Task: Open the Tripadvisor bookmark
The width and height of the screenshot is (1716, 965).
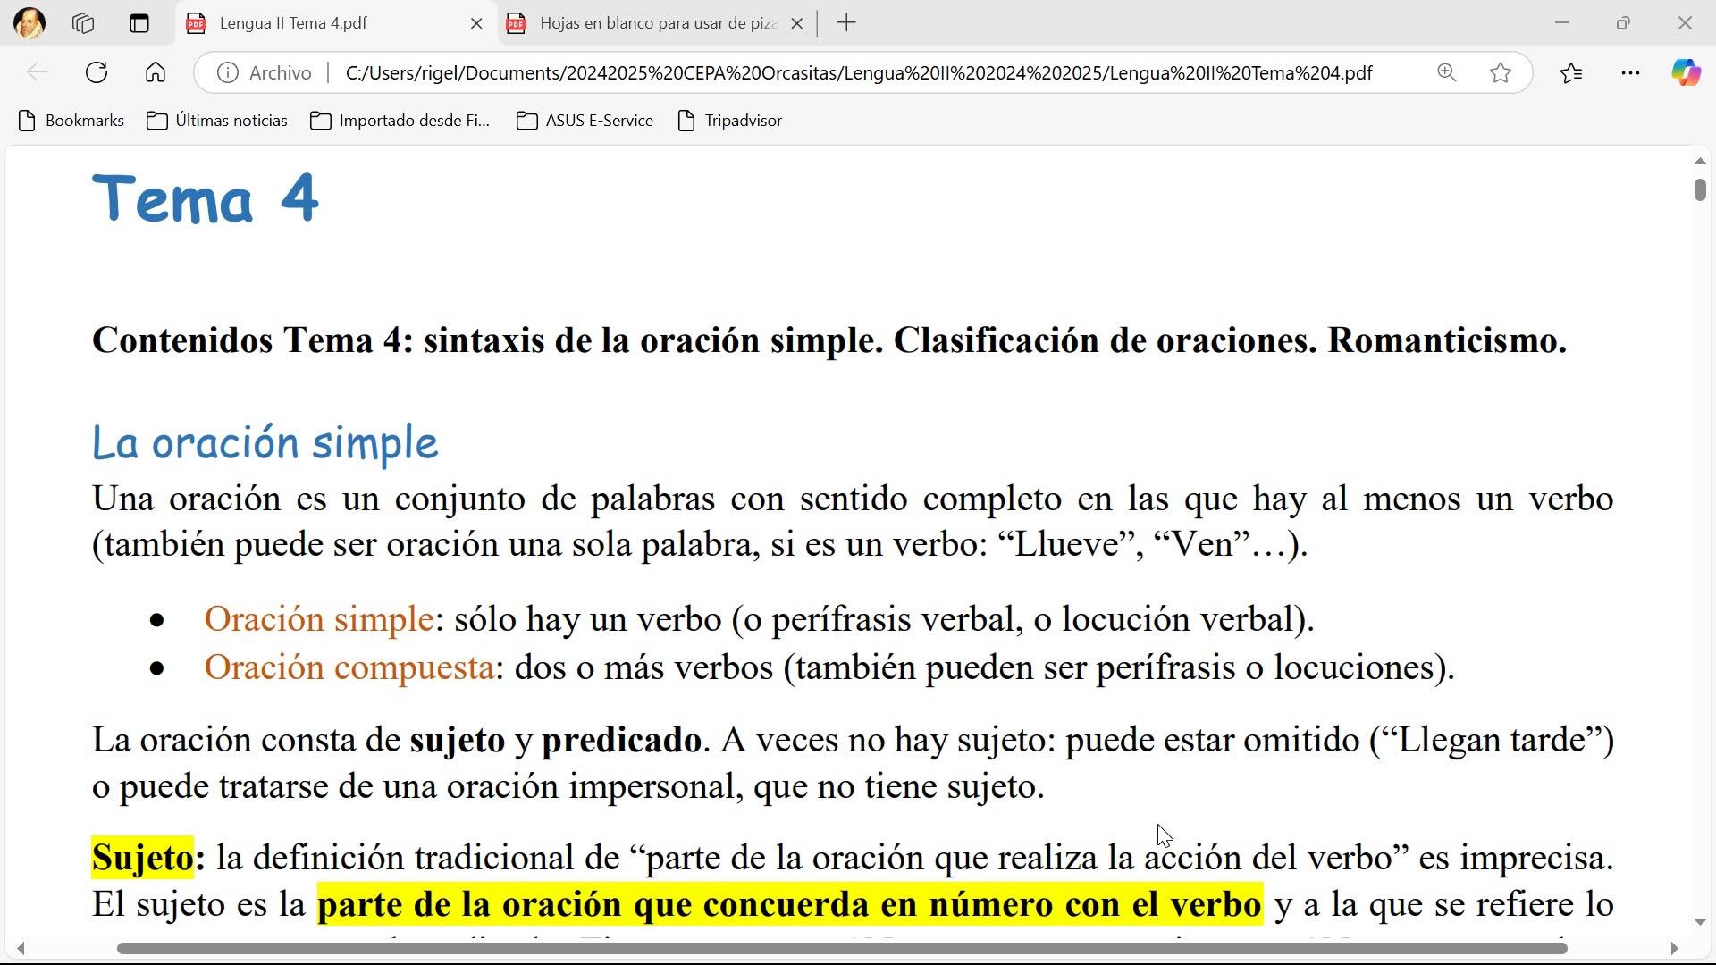Action: pos(730,121)
